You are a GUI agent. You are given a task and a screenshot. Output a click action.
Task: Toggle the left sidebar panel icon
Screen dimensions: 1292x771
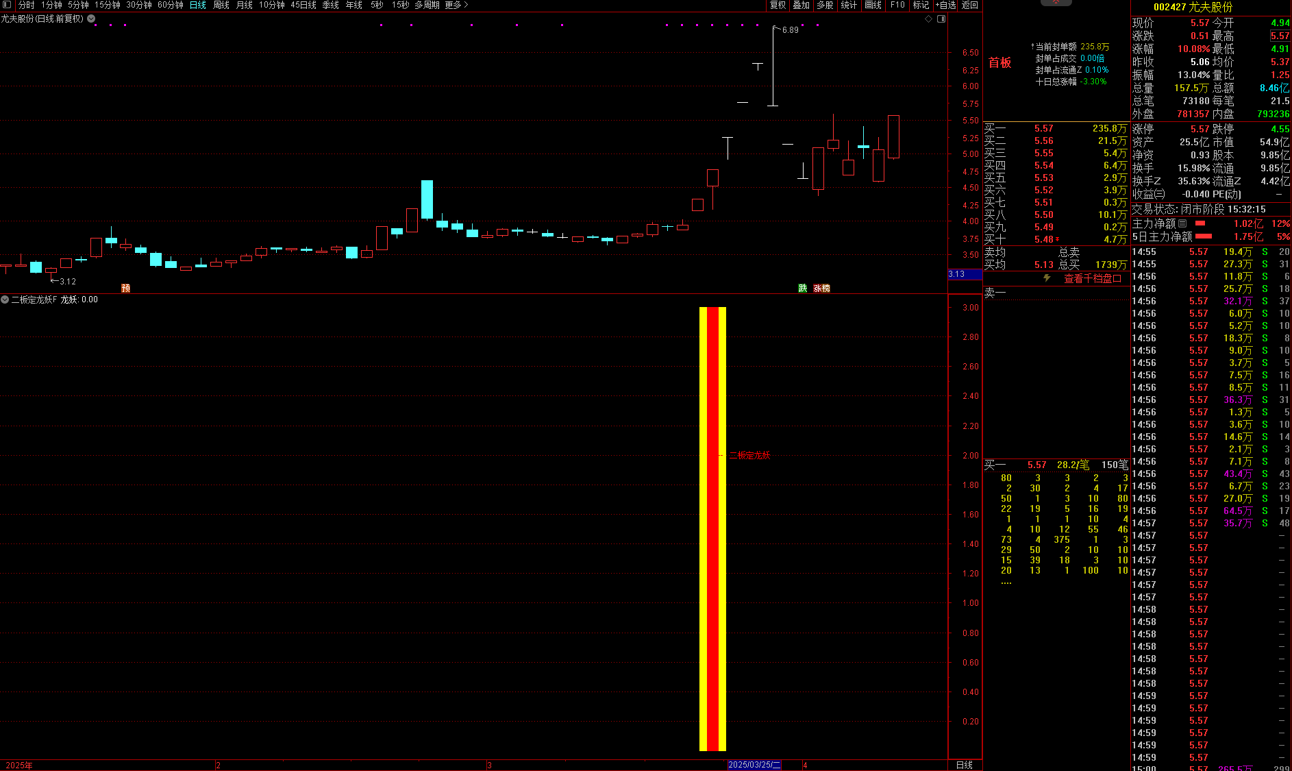pyautogui.click(x=8, y=5)
